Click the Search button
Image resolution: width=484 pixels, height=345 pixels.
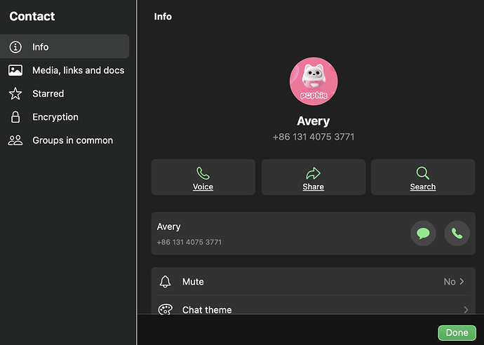point(423,177)
